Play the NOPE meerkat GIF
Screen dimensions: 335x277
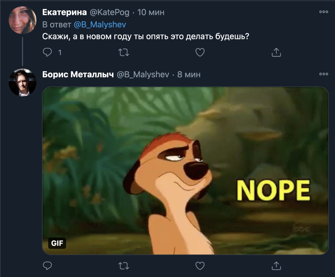tap(185, 170)
